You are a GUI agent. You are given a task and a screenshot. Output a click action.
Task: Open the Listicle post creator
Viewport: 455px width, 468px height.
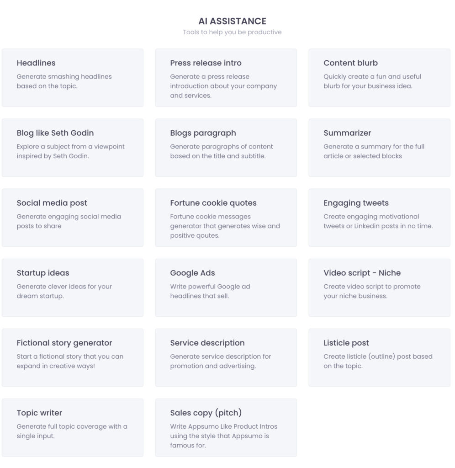tap(380, 357)
